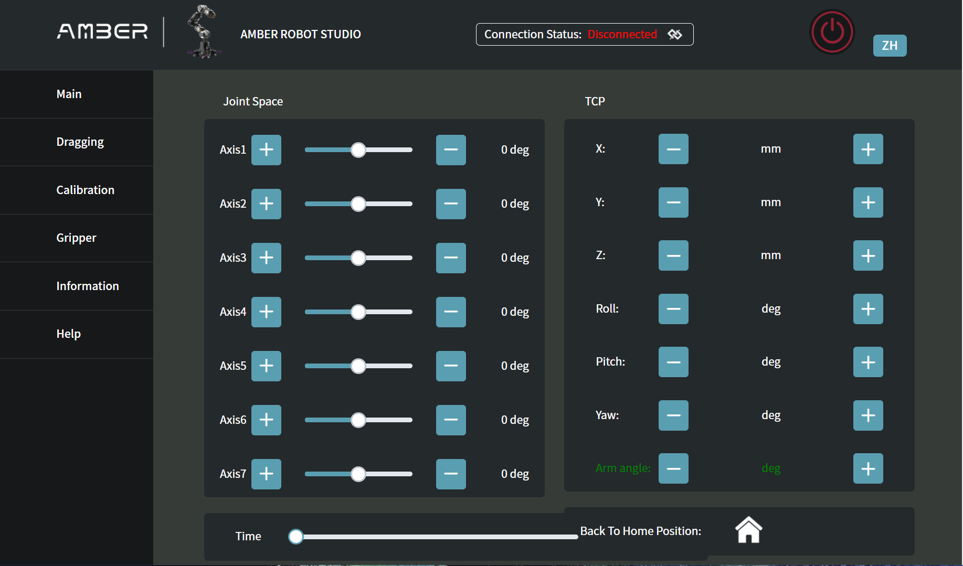Click the AMBER logo
Viewport: 963px width, 566px height.
(102, 31)
